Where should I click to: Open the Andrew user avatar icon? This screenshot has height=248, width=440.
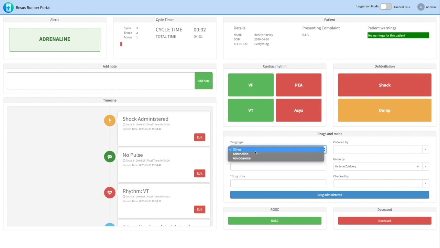(x=421, y=7)
